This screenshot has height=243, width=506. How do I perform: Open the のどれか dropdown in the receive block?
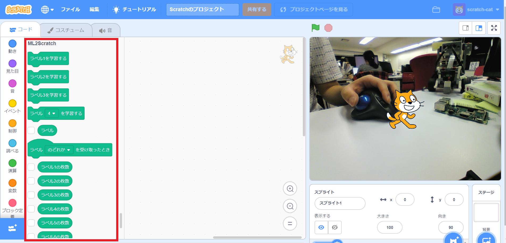pos(60,150)
